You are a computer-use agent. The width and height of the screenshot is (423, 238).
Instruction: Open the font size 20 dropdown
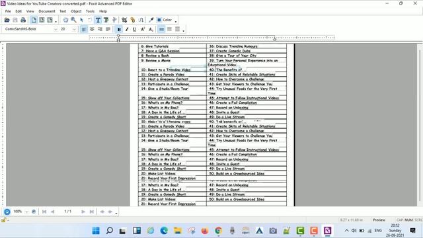click(74, 29)
